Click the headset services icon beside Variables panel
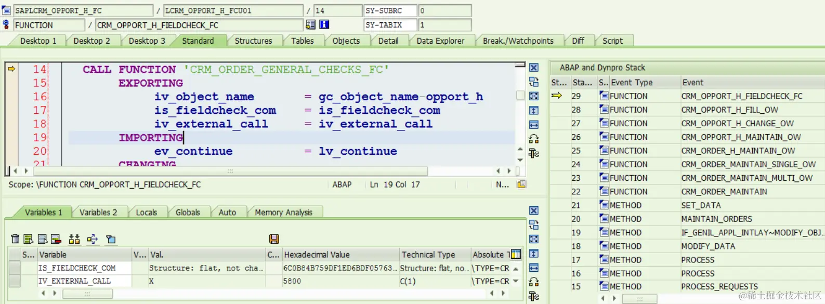The height and width of the screenshot is (304, 825). click(534, 282)
